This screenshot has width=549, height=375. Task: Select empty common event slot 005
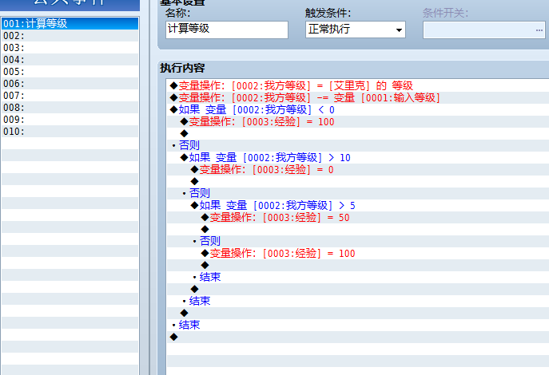[x=70, y=71]
